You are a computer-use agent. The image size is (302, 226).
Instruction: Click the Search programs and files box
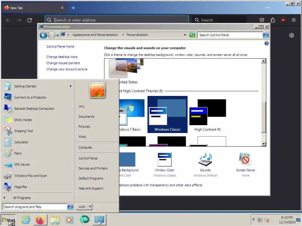coord(35,207)
